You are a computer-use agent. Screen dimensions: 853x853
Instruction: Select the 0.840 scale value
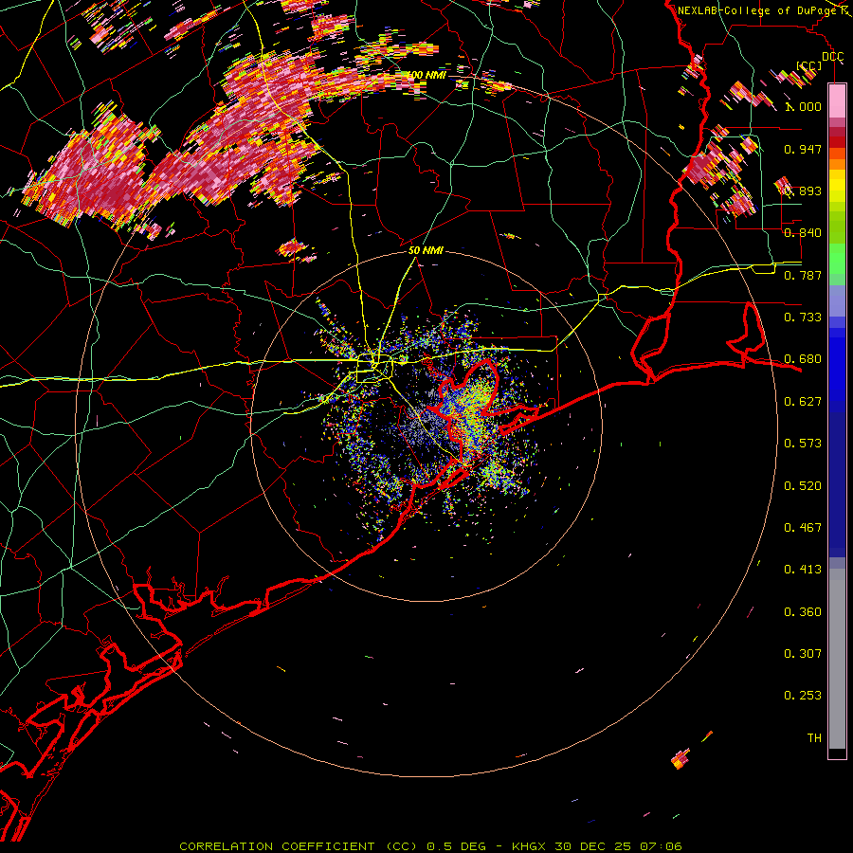(803, 233)
